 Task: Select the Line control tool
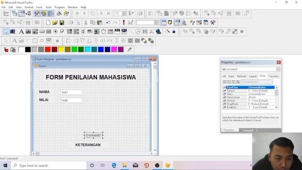tap(131, 32)
